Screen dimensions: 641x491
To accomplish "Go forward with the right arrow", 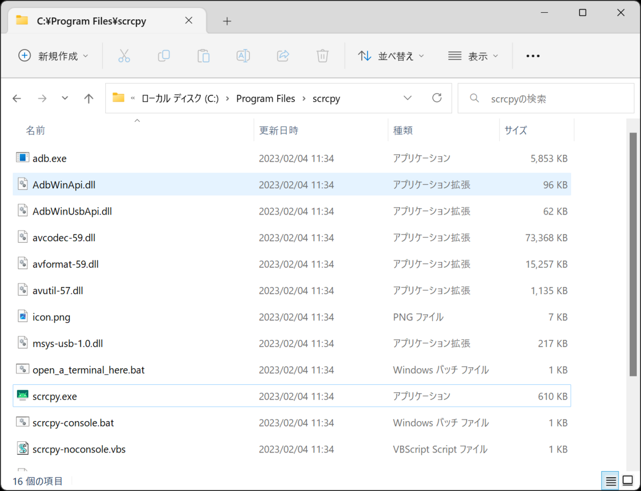I will pyautogui.click(x=42, y=98).
